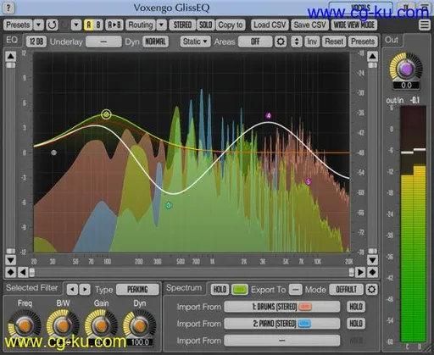The width and height of the screenshot is (434, 355).
Task: Select next filter with right arrow
Action: coord(85,289)
